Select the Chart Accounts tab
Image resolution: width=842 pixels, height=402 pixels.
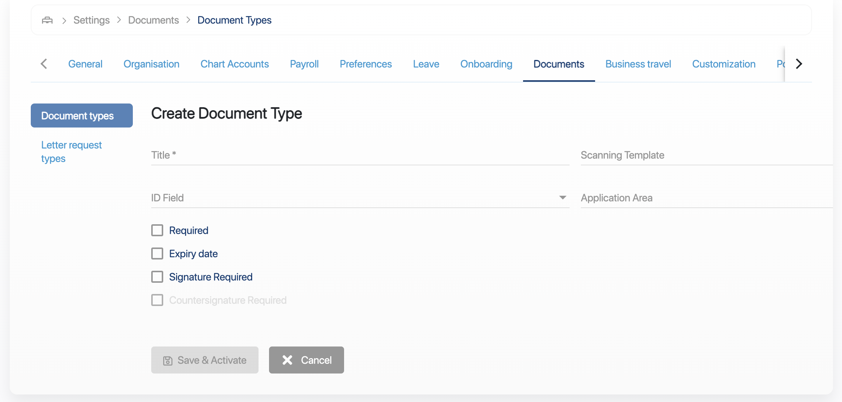pos(235,64)
